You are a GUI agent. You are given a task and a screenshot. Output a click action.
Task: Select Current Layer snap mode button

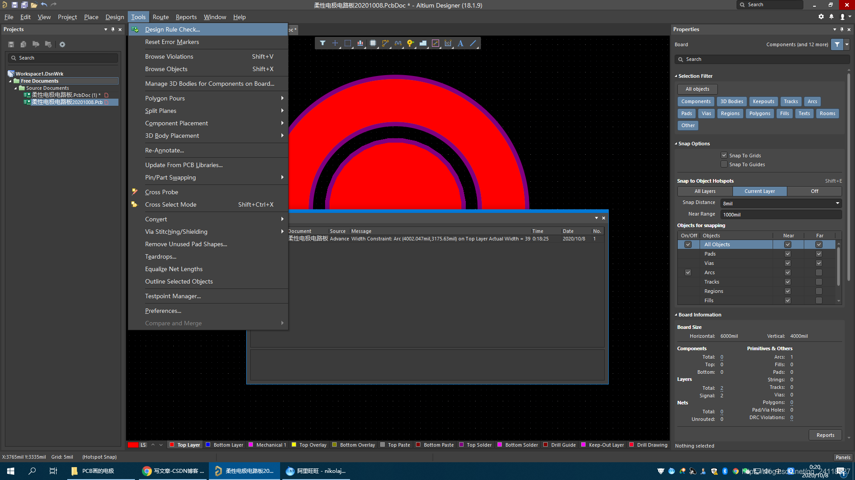click(759, 191)
